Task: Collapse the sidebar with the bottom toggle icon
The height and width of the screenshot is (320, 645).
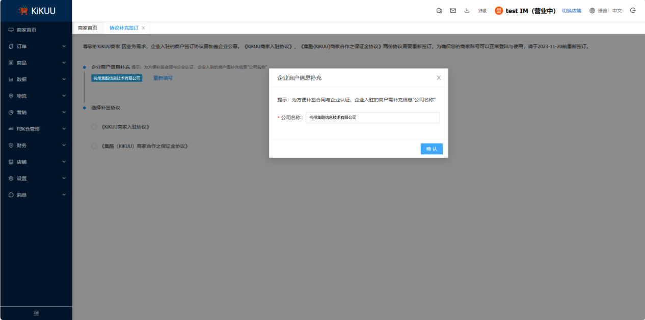Action: point(36,313)
